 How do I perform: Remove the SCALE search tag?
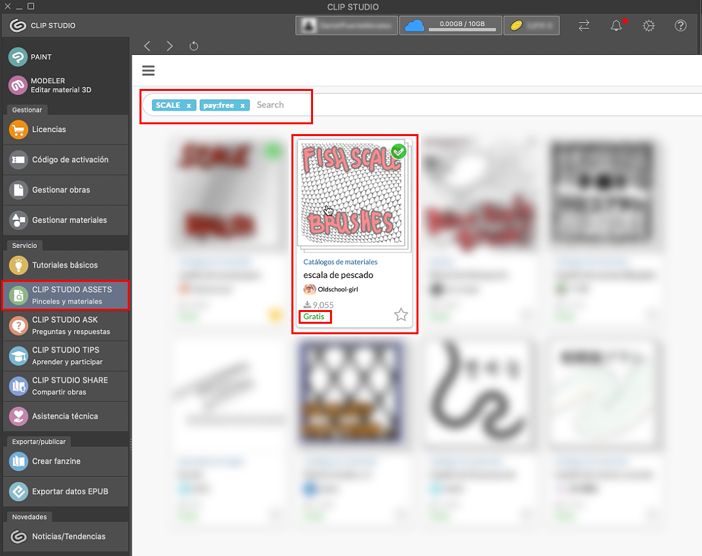(189, 105)
